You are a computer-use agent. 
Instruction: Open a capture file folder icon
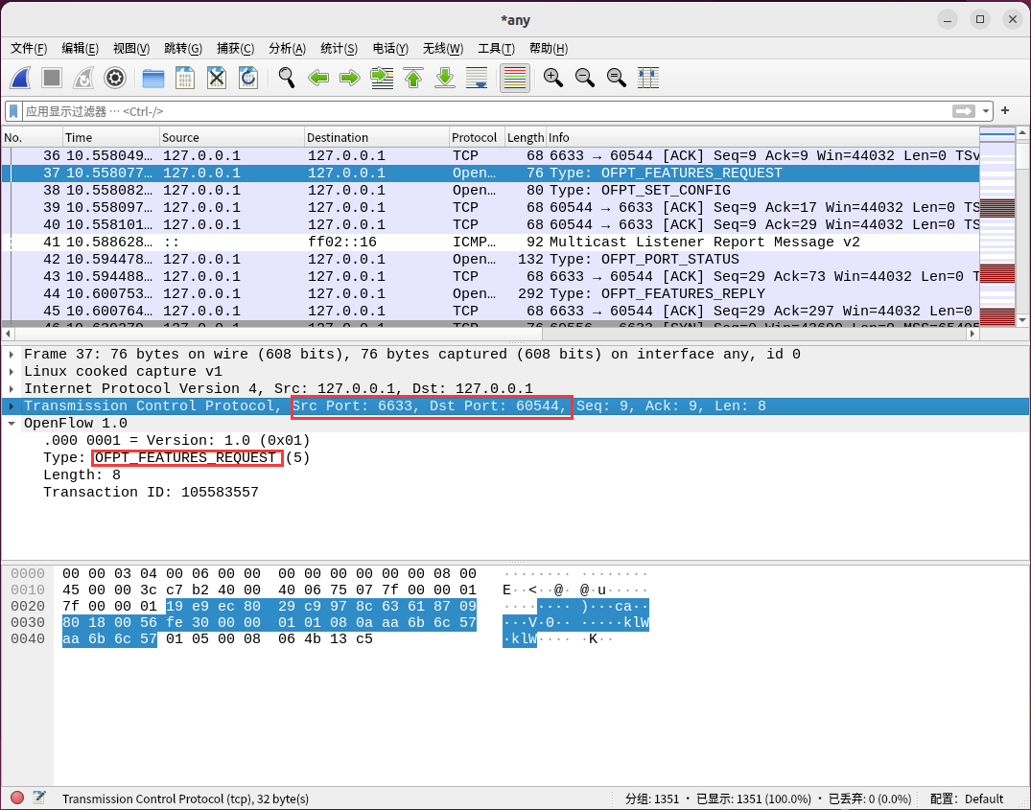pyautogui.click(x=153, y=79)
